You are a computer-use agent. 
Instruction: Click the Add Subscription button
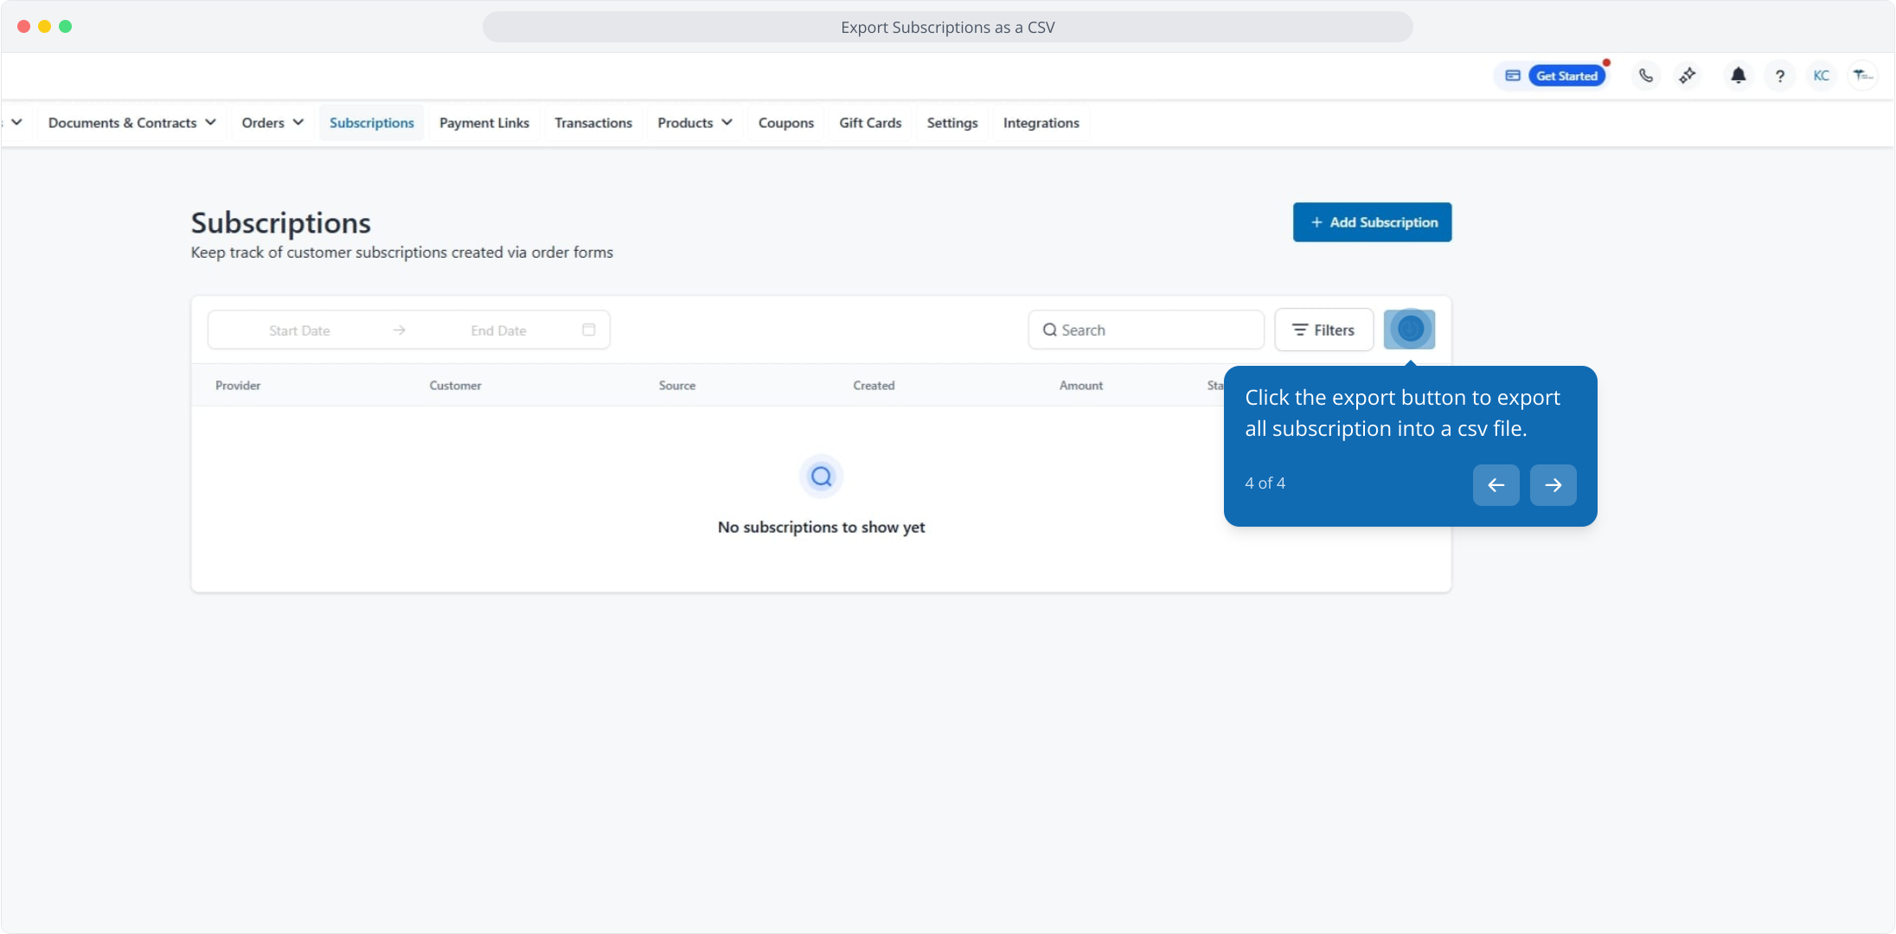[1372, 222]
